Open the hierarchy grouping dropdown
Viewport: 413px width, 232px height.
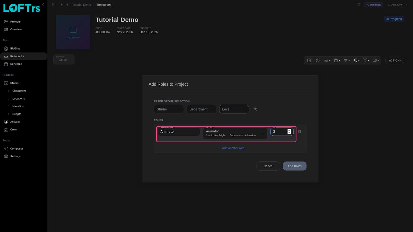[366, 61]
